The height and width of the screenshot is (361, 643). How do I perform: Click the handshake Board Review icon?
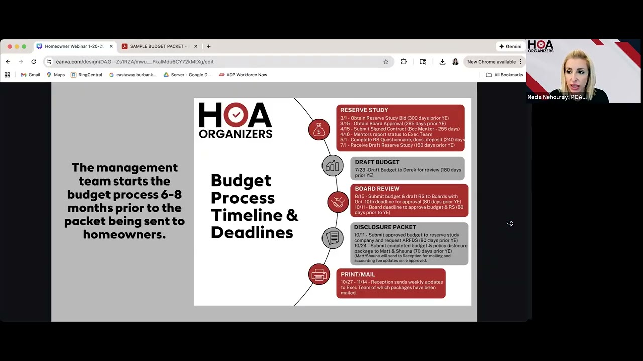pos(338,202)
